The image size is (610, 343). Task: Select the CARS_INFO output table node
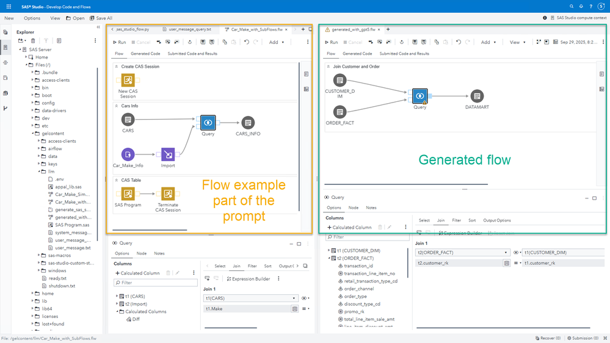coord(248,123)
